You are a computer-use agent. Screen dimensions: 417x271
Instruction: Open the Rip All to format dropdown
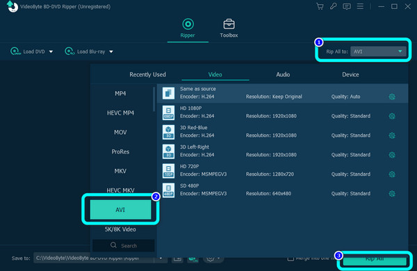click(378, 51)
